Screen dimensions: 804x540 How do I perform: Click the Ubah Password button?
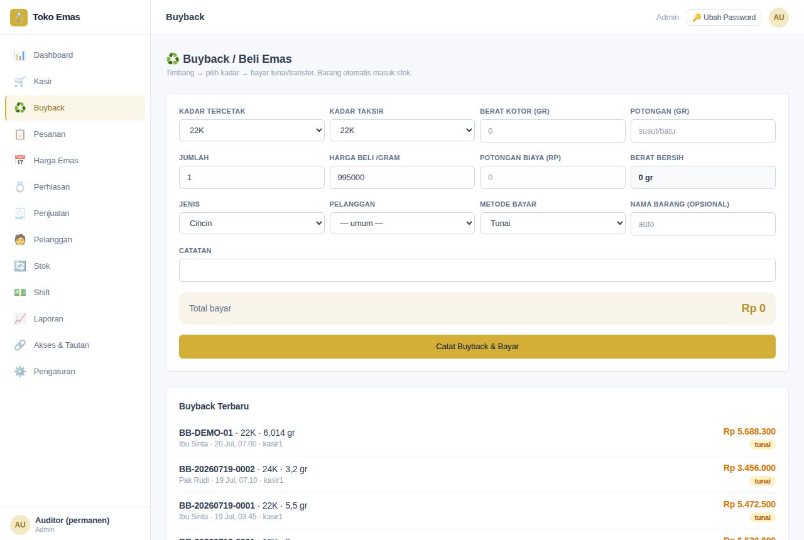tap(724, 18)
